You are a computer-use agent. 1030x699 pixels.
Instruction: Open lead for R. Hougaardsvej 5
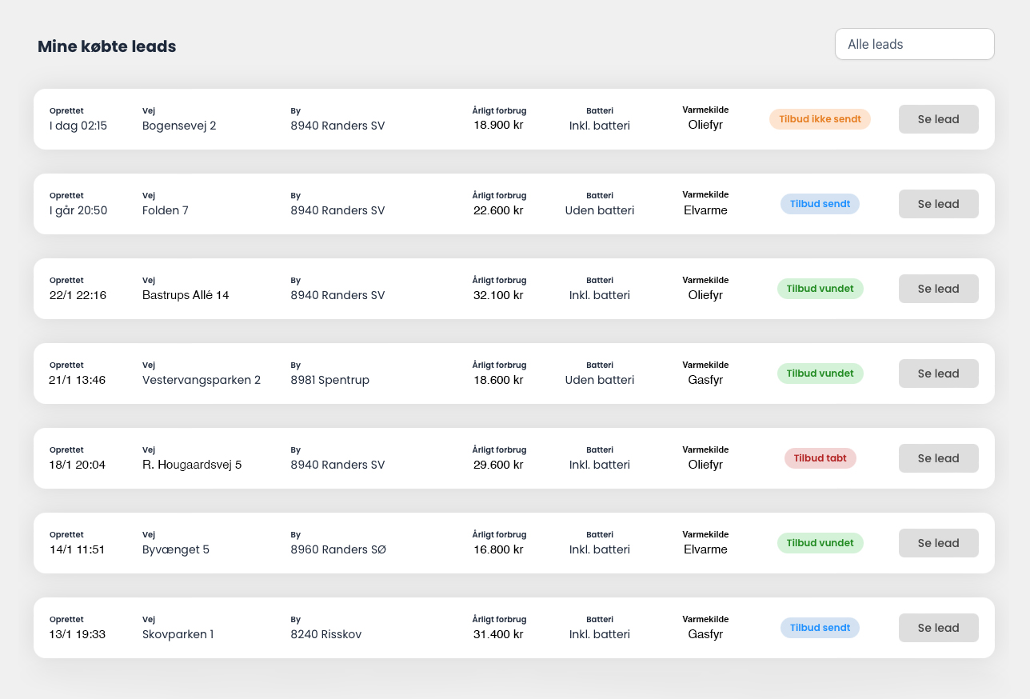938,458
